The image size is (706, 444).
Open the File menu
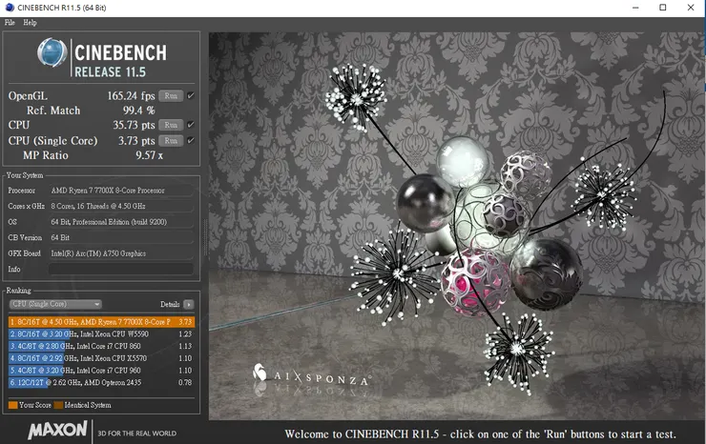[x=10, y=23]
